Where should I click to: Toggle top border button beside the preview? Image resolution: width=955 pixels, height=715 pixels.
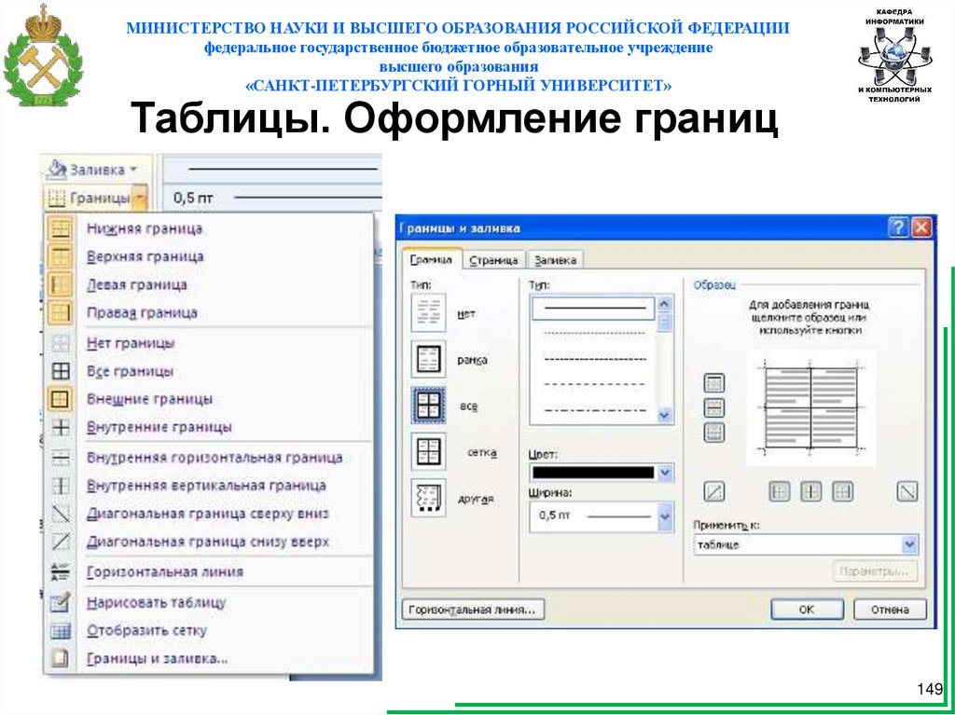(713, 383)
